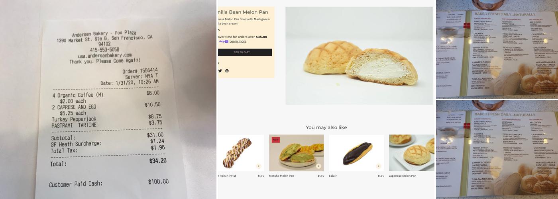Image resolution: width=558 pixels, height=199 pixels.
Task: Open the Learn more link
Action: 238,41
